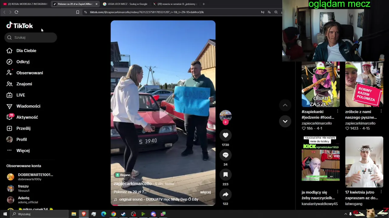Go back in browser history
This screenshot has width=389, height=218.
coord(4,12)
